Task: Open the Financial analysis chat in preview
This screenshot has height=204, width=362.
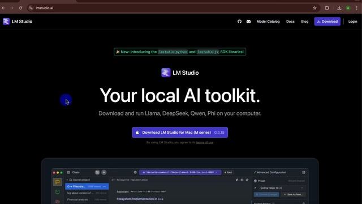Action: click(x=87, y=199)
